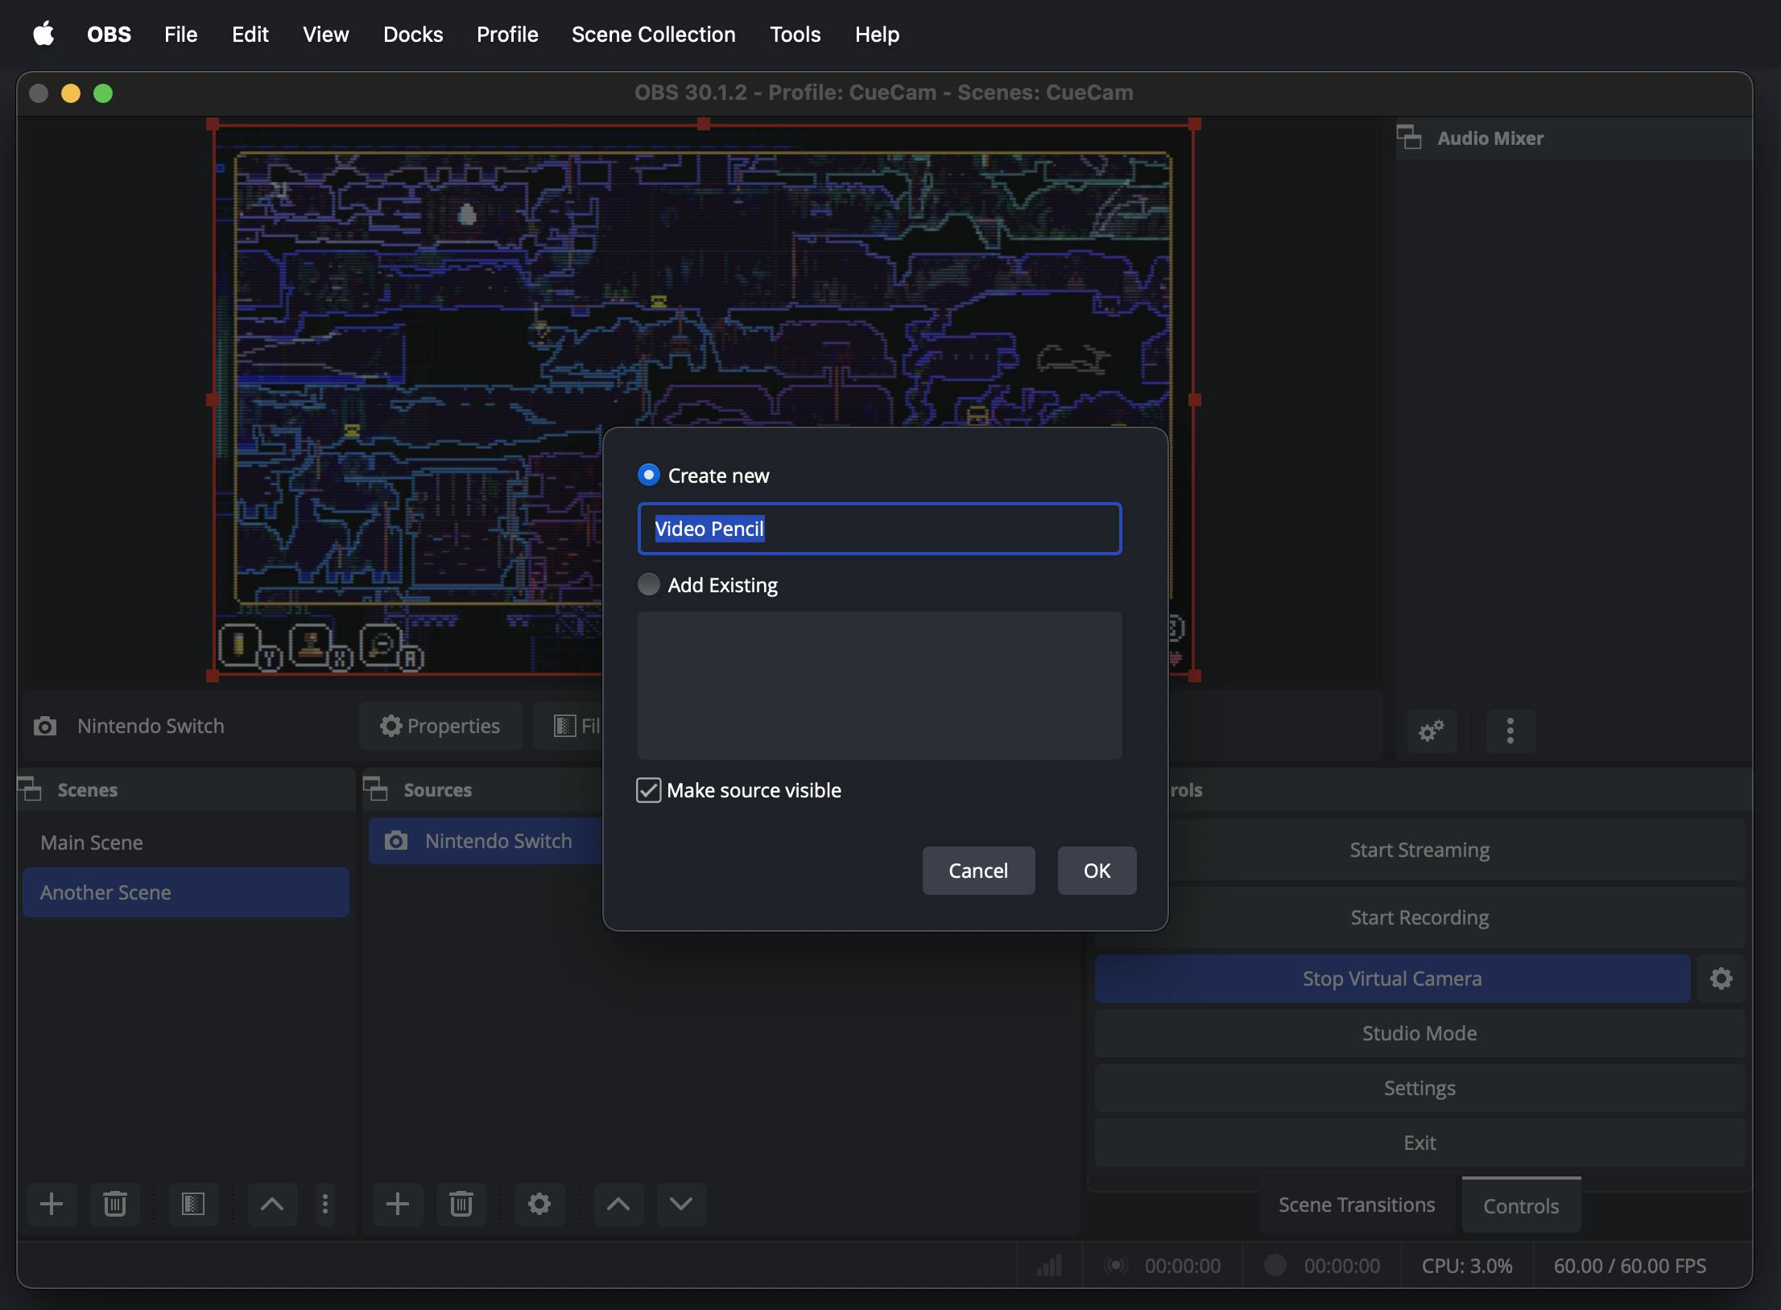Click scene transitions dropdown expander
The width and height of the screenshot is (1781, 1310).
[1357, 1205]
